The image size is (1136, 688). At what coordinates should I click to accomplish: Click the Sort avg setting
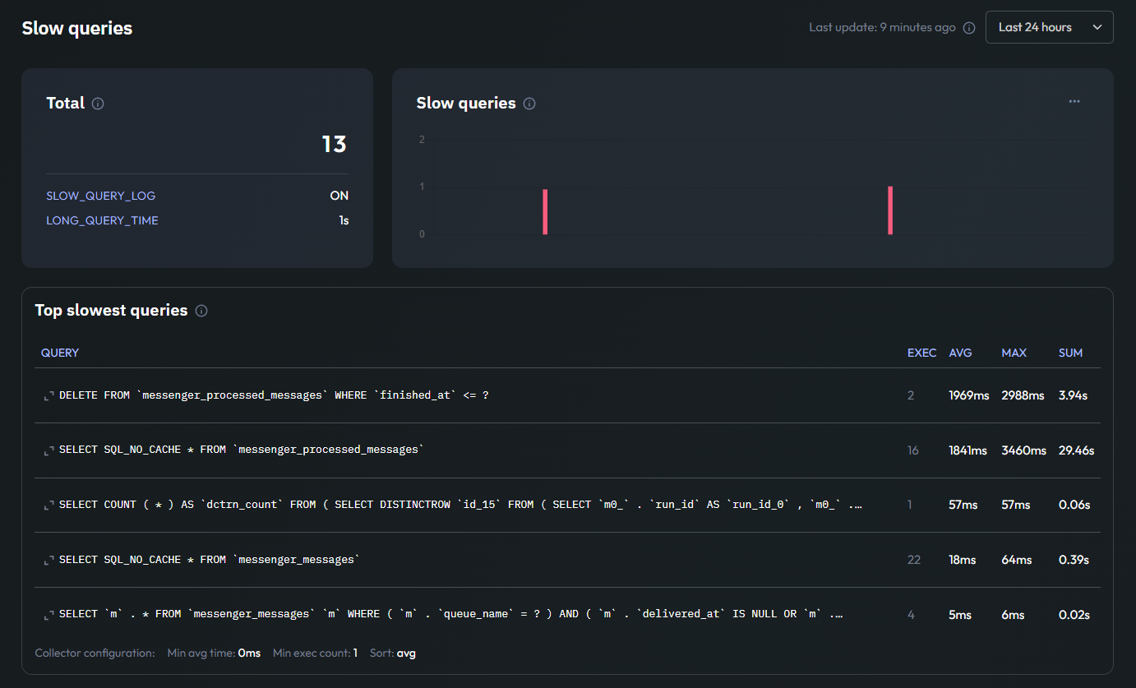(395, 653)
